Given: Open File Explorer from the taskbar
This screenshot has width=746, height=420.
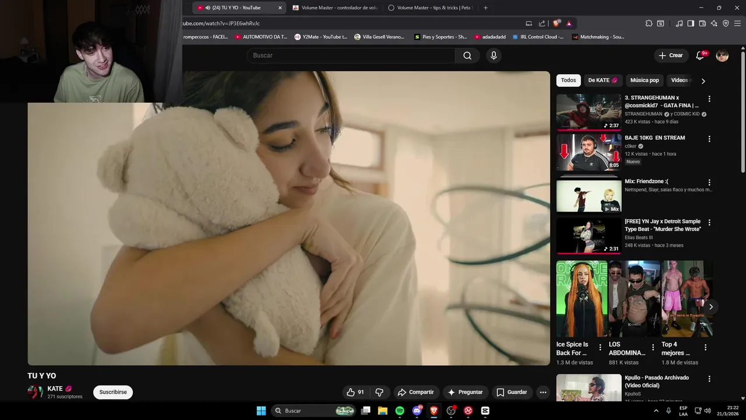Looking at the screenshot, I should pos(383,411).
